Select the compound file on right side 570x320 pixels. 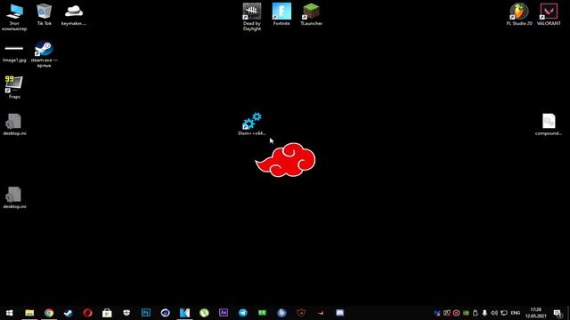pyautogui.click(x=549, y=124)
